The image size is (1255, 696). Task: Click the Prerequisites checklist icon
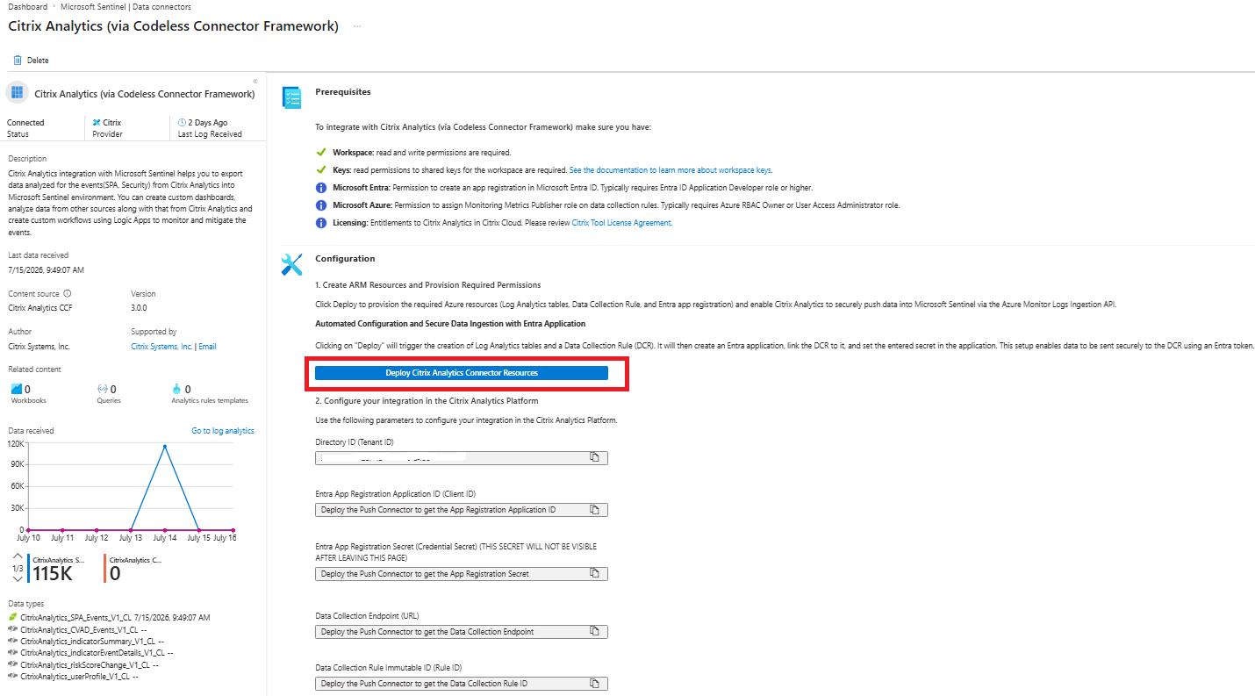pyautogui.click(x=291, y=97)
